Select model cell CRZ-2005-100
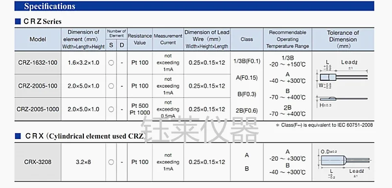 [38, 86]
